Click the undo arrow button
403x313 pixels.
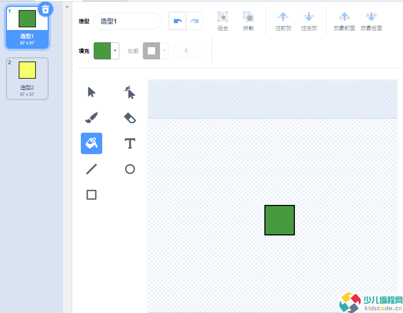(178, 21)
